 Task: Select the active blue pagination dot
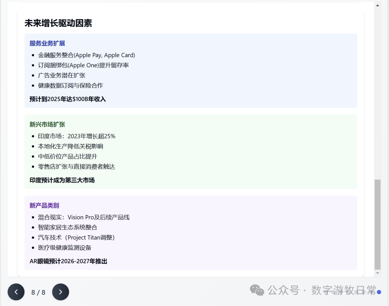click(x=379, y=292)
